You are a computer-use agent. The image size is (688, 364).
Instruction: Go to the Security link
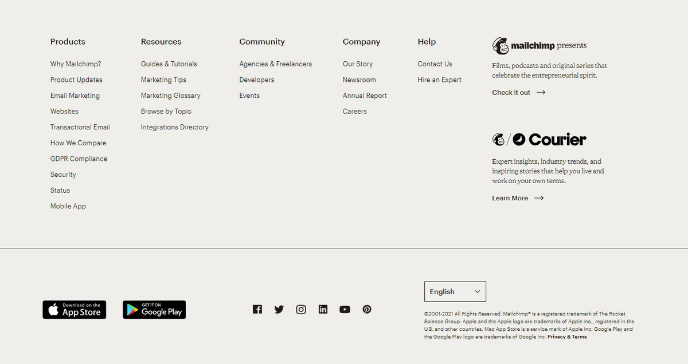click(x=63, y=175)
